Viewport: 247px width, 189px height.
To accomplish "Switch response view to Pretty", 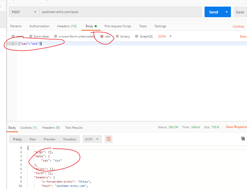I will [x=17, y=139].
